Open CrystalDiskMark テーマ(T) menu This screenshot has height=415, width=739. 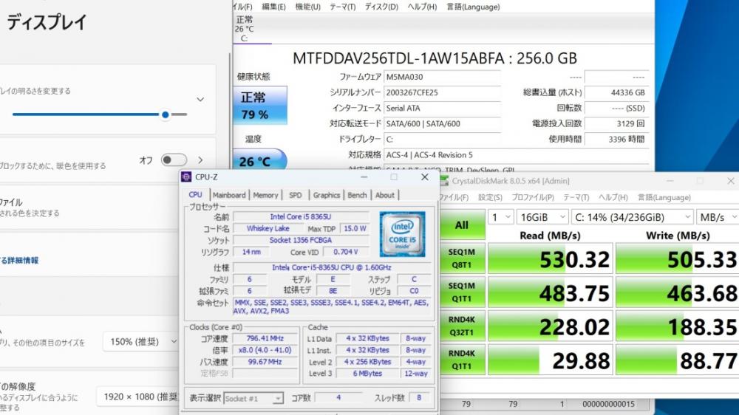[576, 197]
